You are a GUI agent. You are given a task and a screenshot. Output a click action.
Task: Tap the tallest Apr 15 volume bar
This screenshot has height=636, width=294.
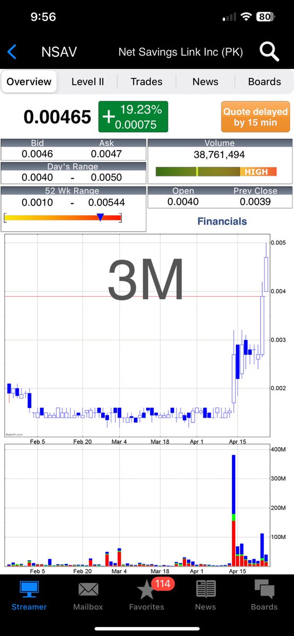(234, 510)
